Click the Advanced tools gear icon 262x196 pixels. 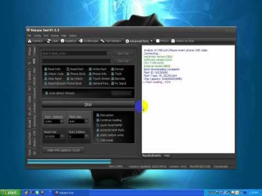pos(127,41)
